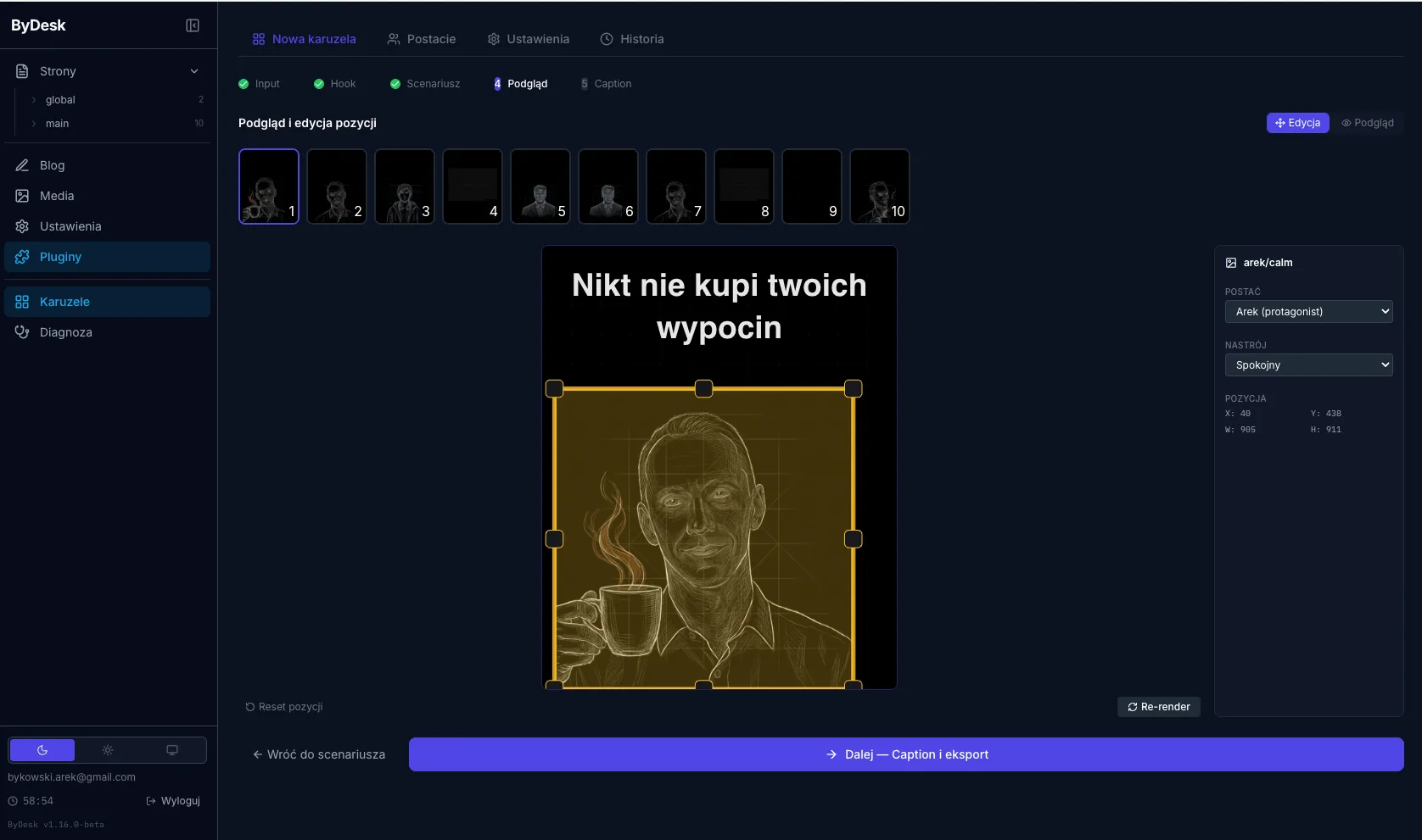The image size is (1422, 840).
Task: Collapse the Strony section chevron
Action: [x=194, y=71]
